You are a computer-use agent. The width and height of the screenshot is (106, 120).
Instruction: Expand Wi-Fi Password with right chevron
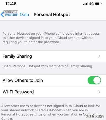coord(99,92)
